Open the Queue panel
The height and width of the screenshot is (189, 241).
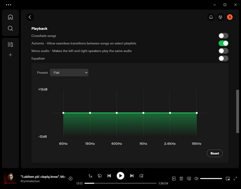pyautogui.click(x=181, y=179)
